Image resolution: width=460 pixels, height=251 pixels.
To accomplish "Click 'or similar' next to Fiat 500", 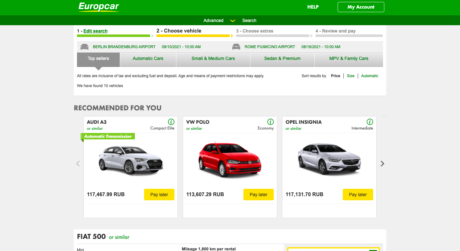I will (x=119, y=237).
